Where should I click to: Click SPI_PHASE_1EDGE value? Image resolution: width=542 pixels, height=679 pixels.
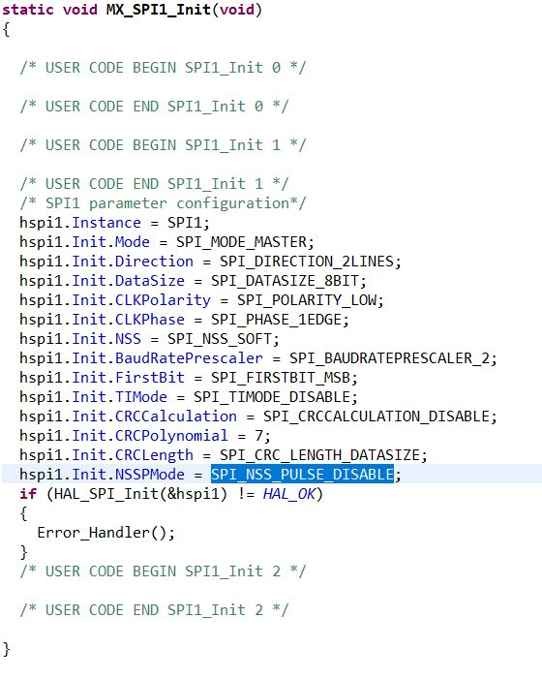tap(276, 320)
